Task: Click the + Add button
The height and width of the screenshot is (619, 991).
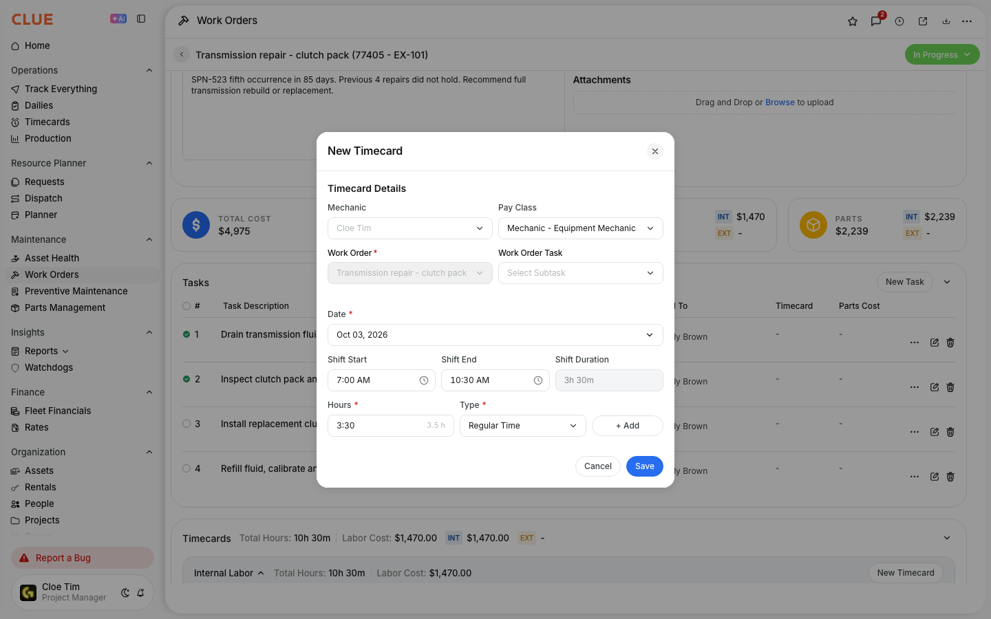Action: click(628, 426)
